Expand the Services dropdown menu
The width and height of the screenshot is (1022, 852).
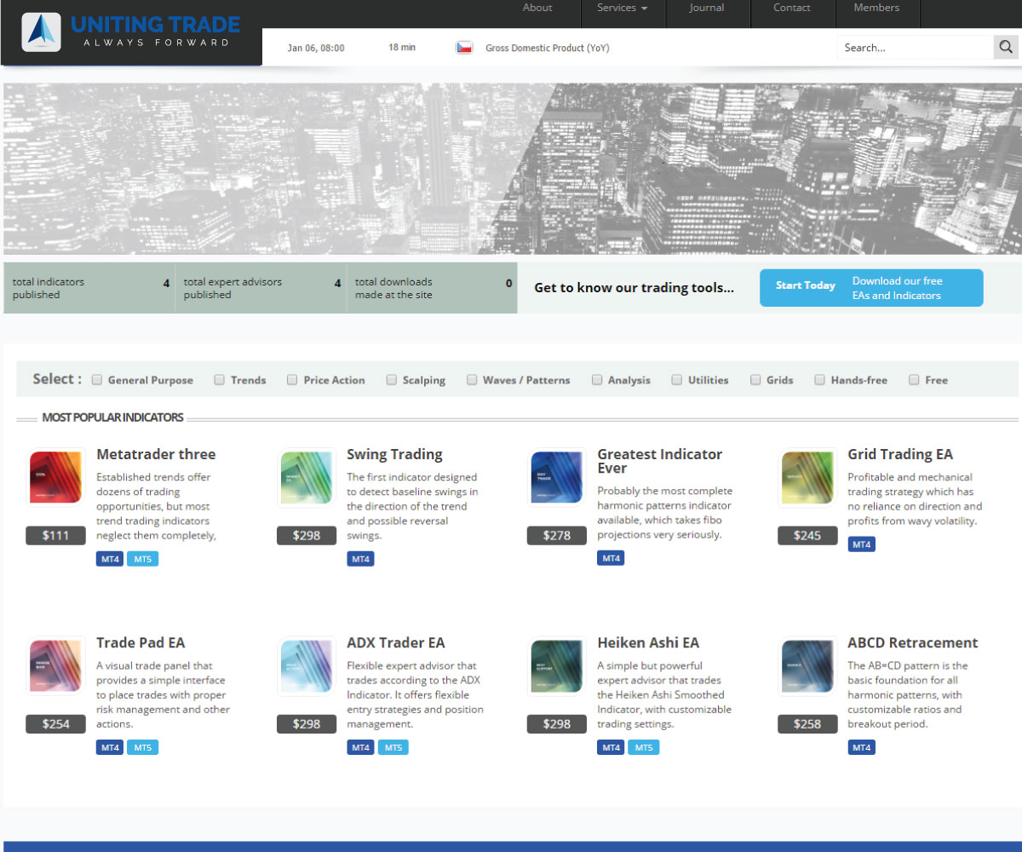622,8
